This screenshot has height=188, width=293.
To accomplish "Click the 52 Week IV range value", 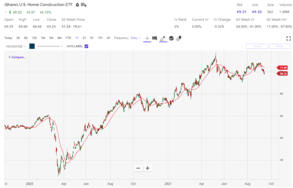I will (x=248, y=26).
